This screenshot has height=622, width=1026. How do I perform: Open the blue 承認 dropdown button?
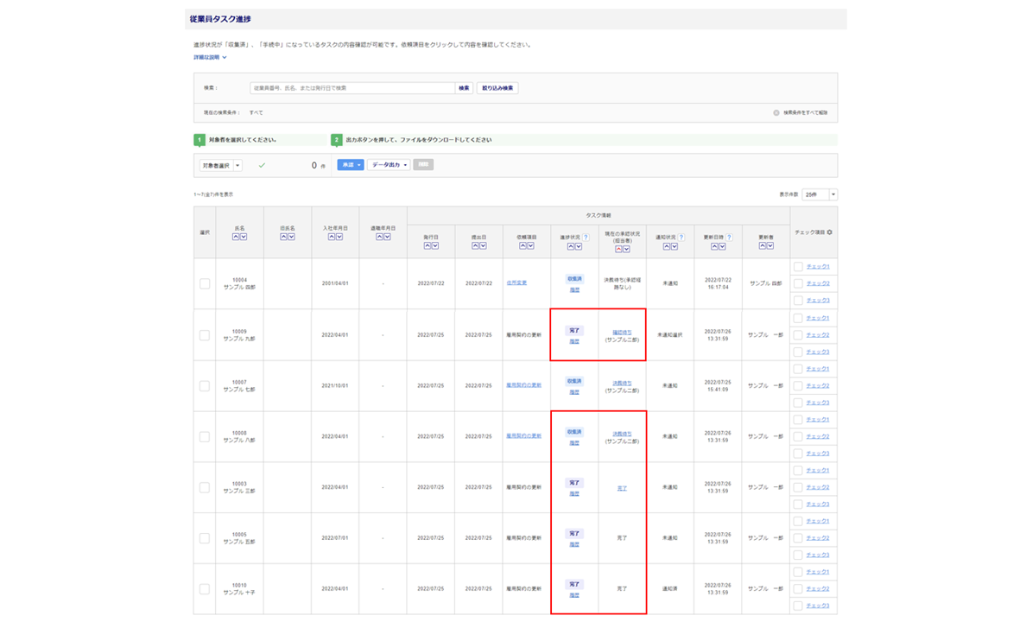tap(350, 165)
